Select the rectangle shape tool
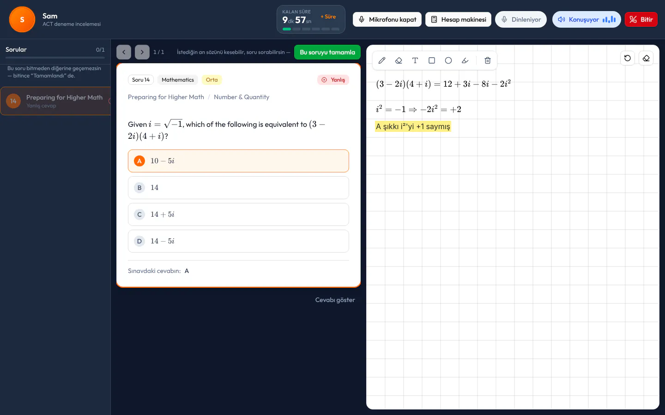 (x=432, y=60)
